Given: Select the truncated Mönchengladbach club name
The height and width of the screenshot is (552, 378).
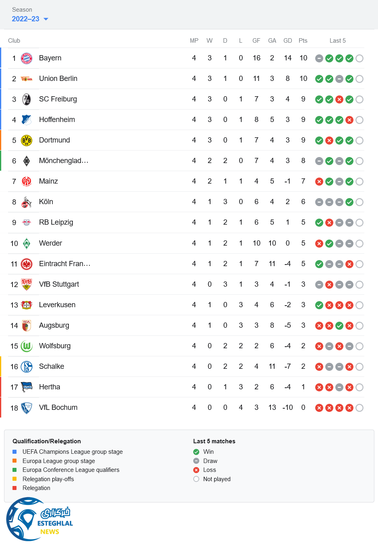Looking at the screenshot, I should click(64, 161).
